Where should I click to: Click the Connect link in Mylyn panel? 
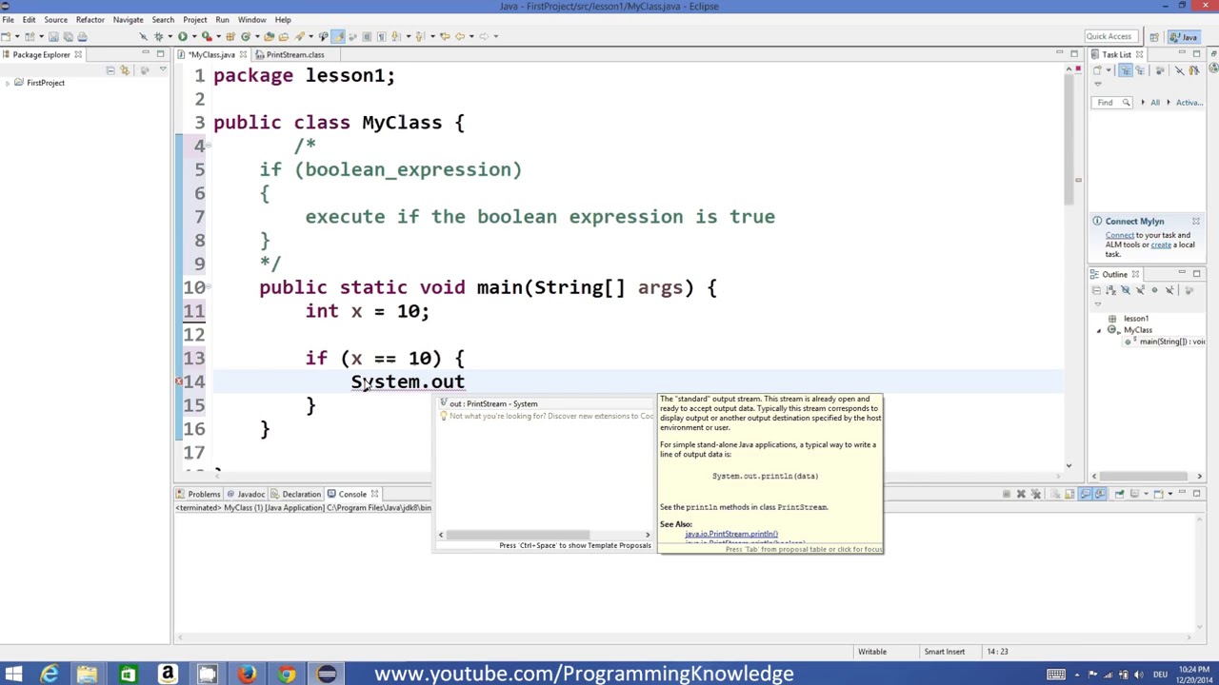click(1119, 235)
